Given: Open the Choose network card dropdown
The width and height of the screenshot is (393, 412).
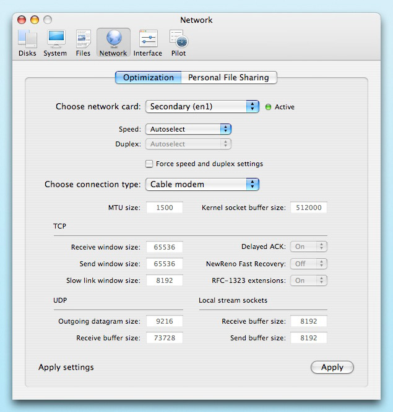Looking at the screenshot, I should [x=202, y=107].
